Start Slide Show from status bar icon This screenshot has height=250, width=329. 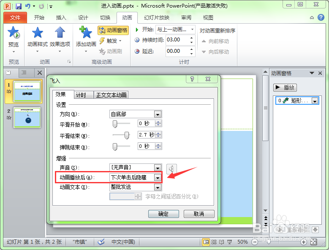[230, 242]
